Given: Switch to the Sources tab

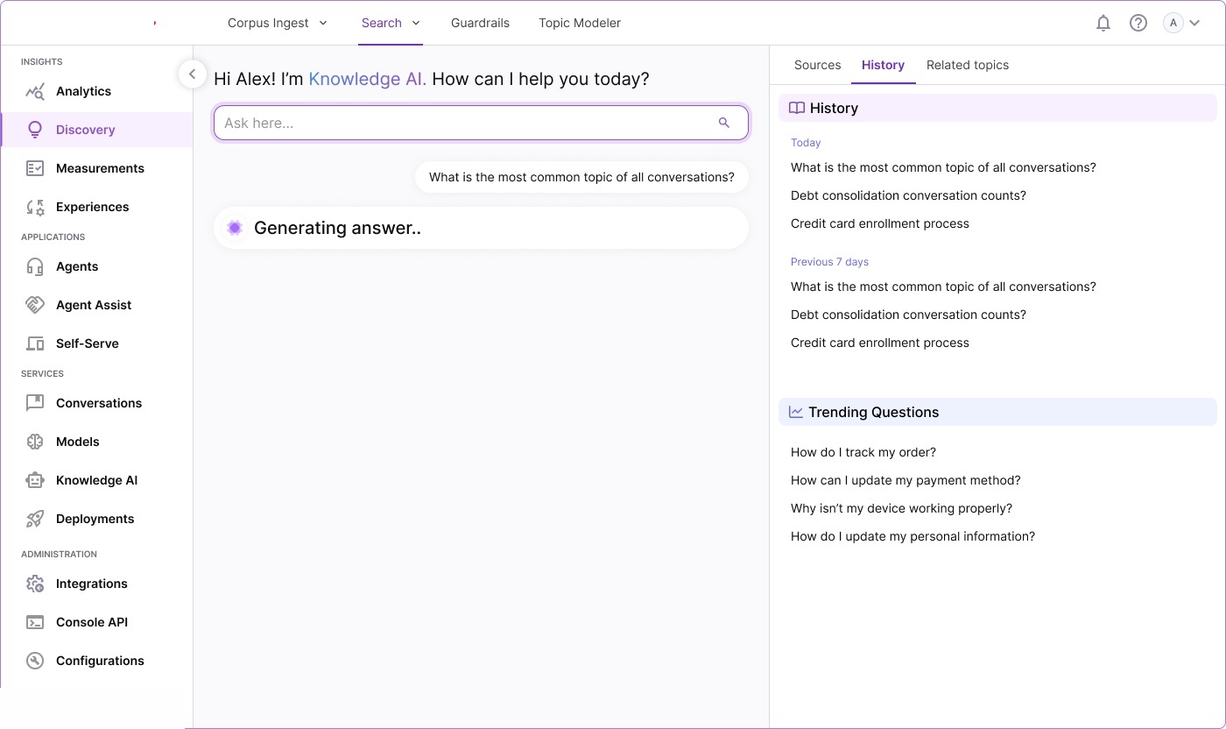Looking at the screenshot, I should [817, 65].
